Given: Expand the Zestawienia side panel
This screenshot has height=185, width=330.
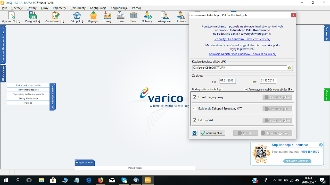Looking at the screenshot, I should tap(327, 33).
